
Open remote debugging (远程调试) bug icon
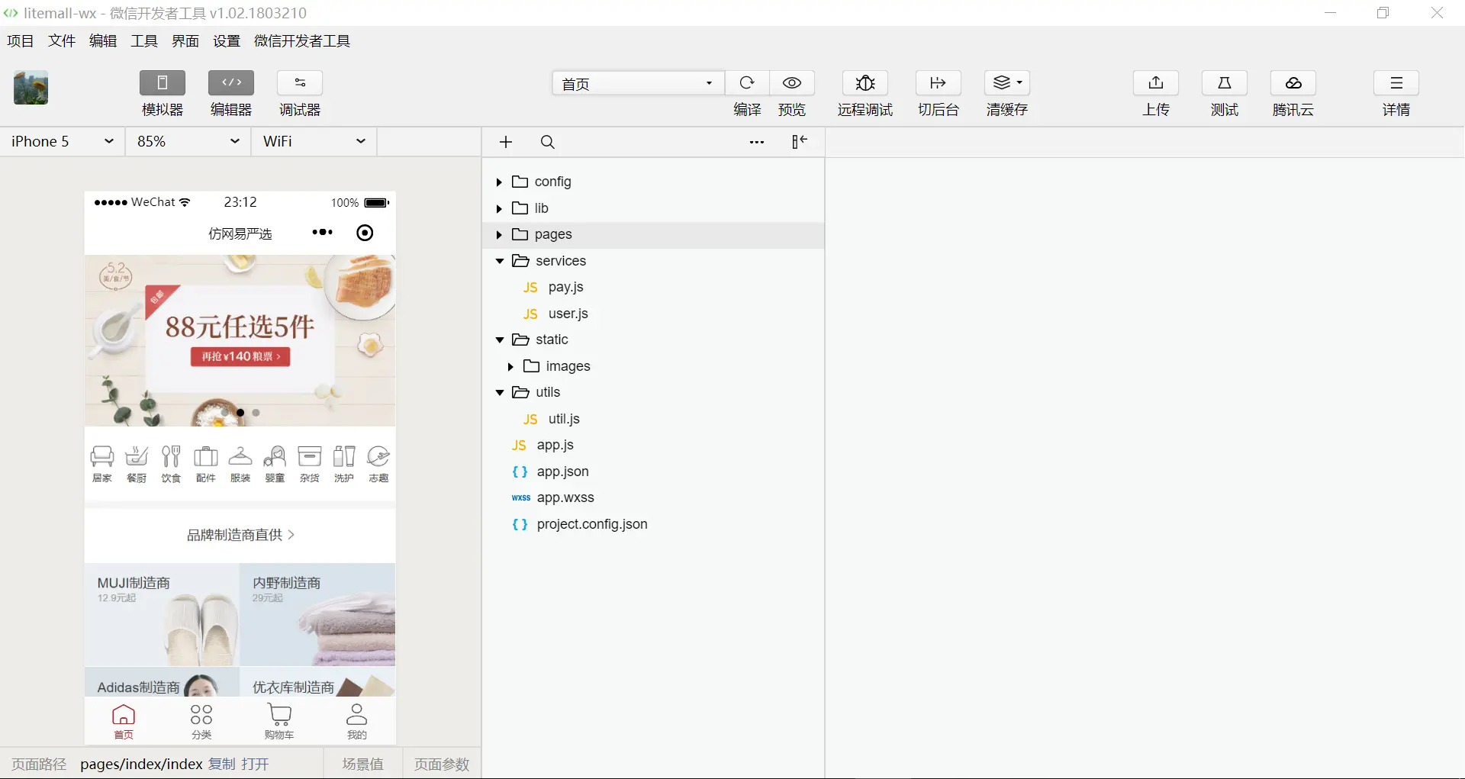pos(865,82)
